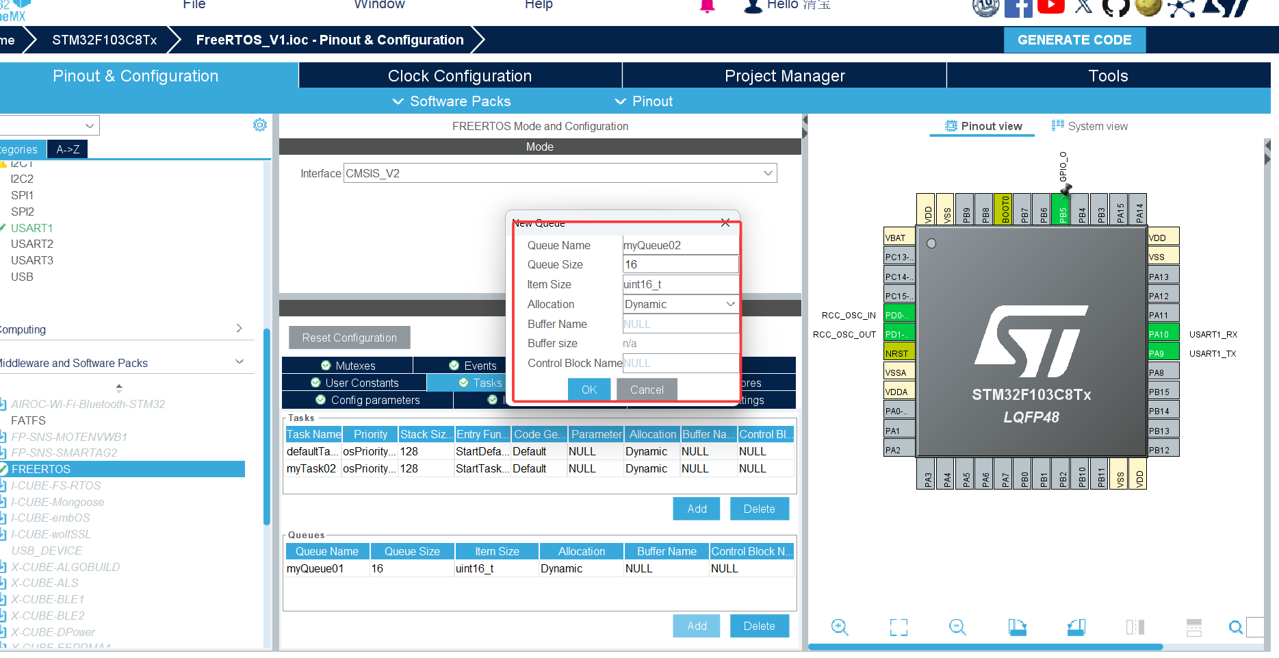1279x658 pixels.
Task: Select USART1 in the peripherals list
Action: tap(31, 228)
